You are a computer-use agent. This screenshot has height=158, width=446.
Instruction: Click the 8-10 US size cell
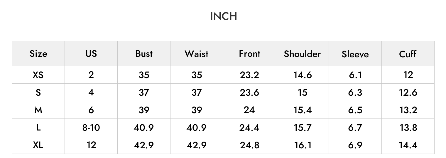tap(91, 128)
